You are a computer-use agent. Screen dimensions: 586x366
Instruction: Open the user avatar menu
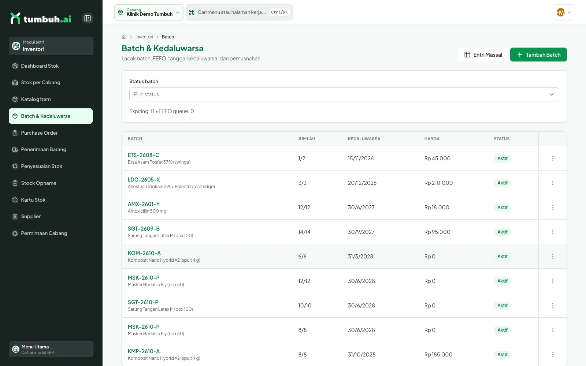coord(564,12)
